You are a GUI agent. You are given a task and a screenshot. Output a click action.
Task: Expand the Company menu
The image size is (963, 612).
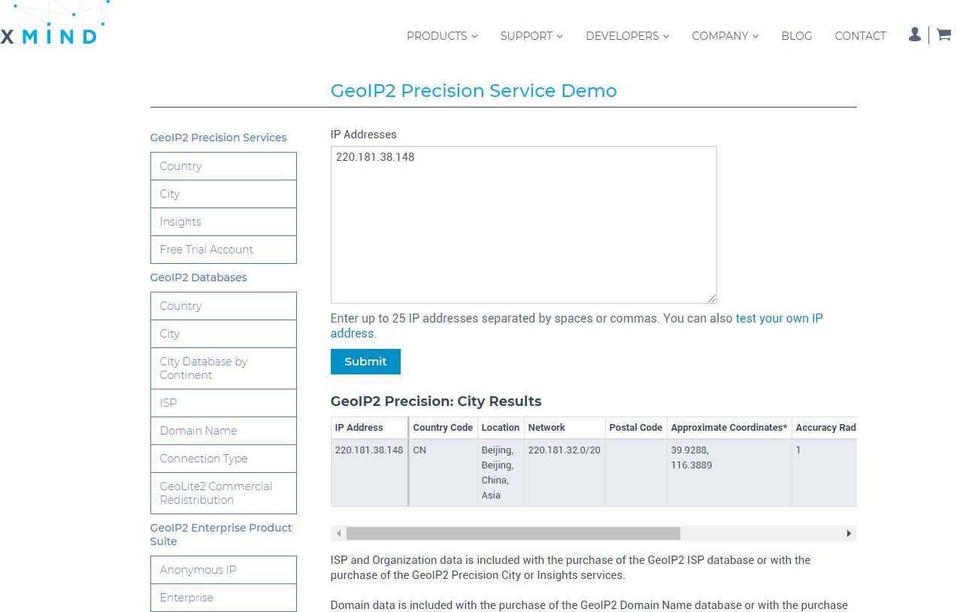click(725, 36)
